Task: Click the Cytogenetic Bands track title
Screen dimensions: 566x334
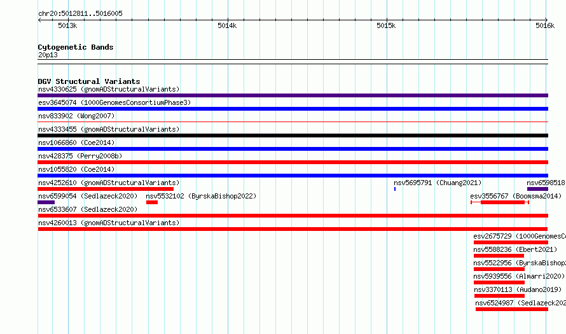Action: [76, 47]
